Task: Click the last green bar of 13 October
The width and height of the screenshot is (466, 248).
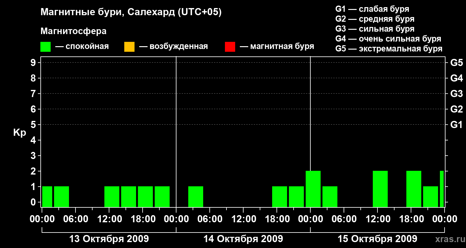Action: (x=162, y=197)
